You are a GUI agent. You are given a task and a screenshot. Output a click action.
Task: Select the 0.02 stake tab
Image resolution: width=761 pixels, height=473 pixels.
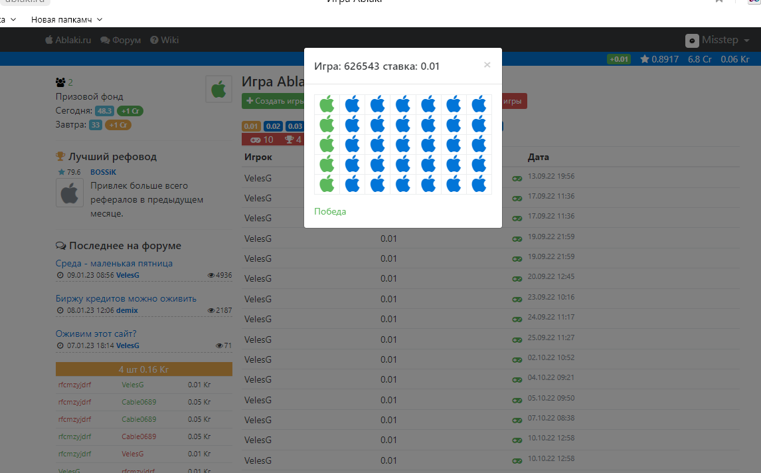[x=273, y=126]
